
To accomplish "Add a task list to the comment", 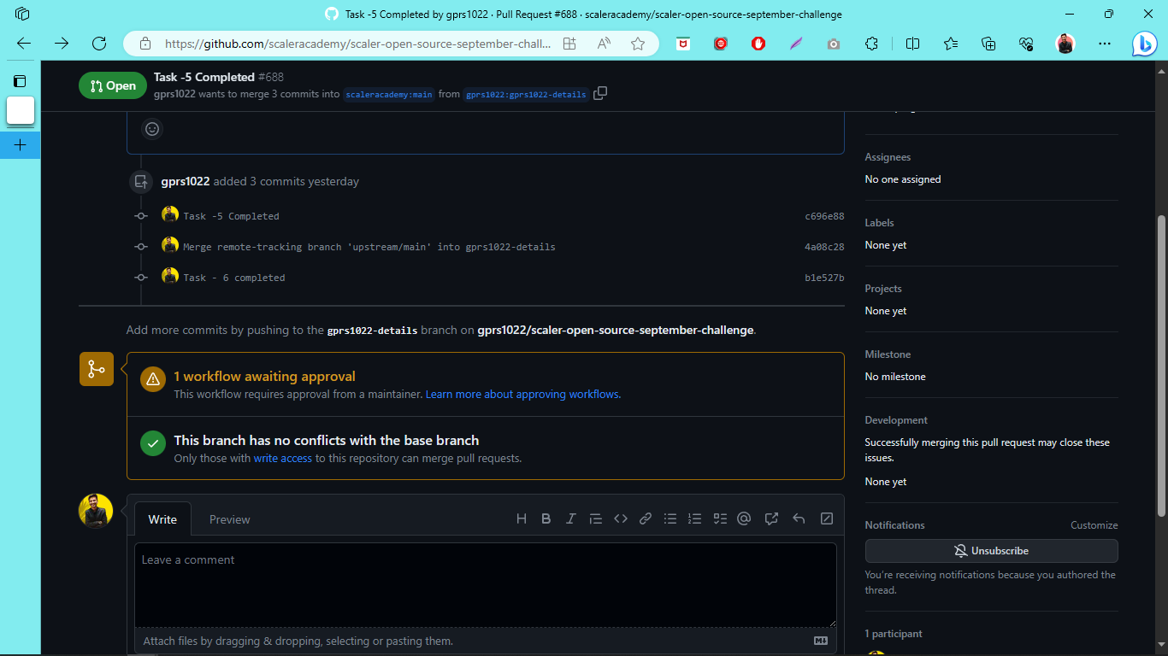I will point(719,518).
